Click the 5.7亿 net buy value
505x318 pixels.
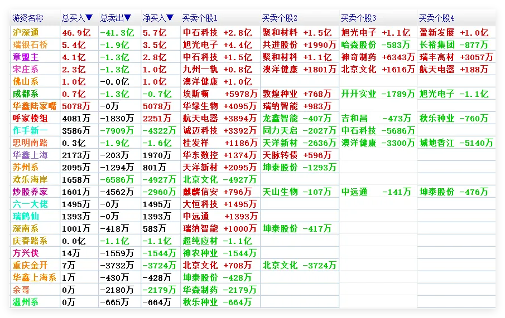tap(155, 32)
